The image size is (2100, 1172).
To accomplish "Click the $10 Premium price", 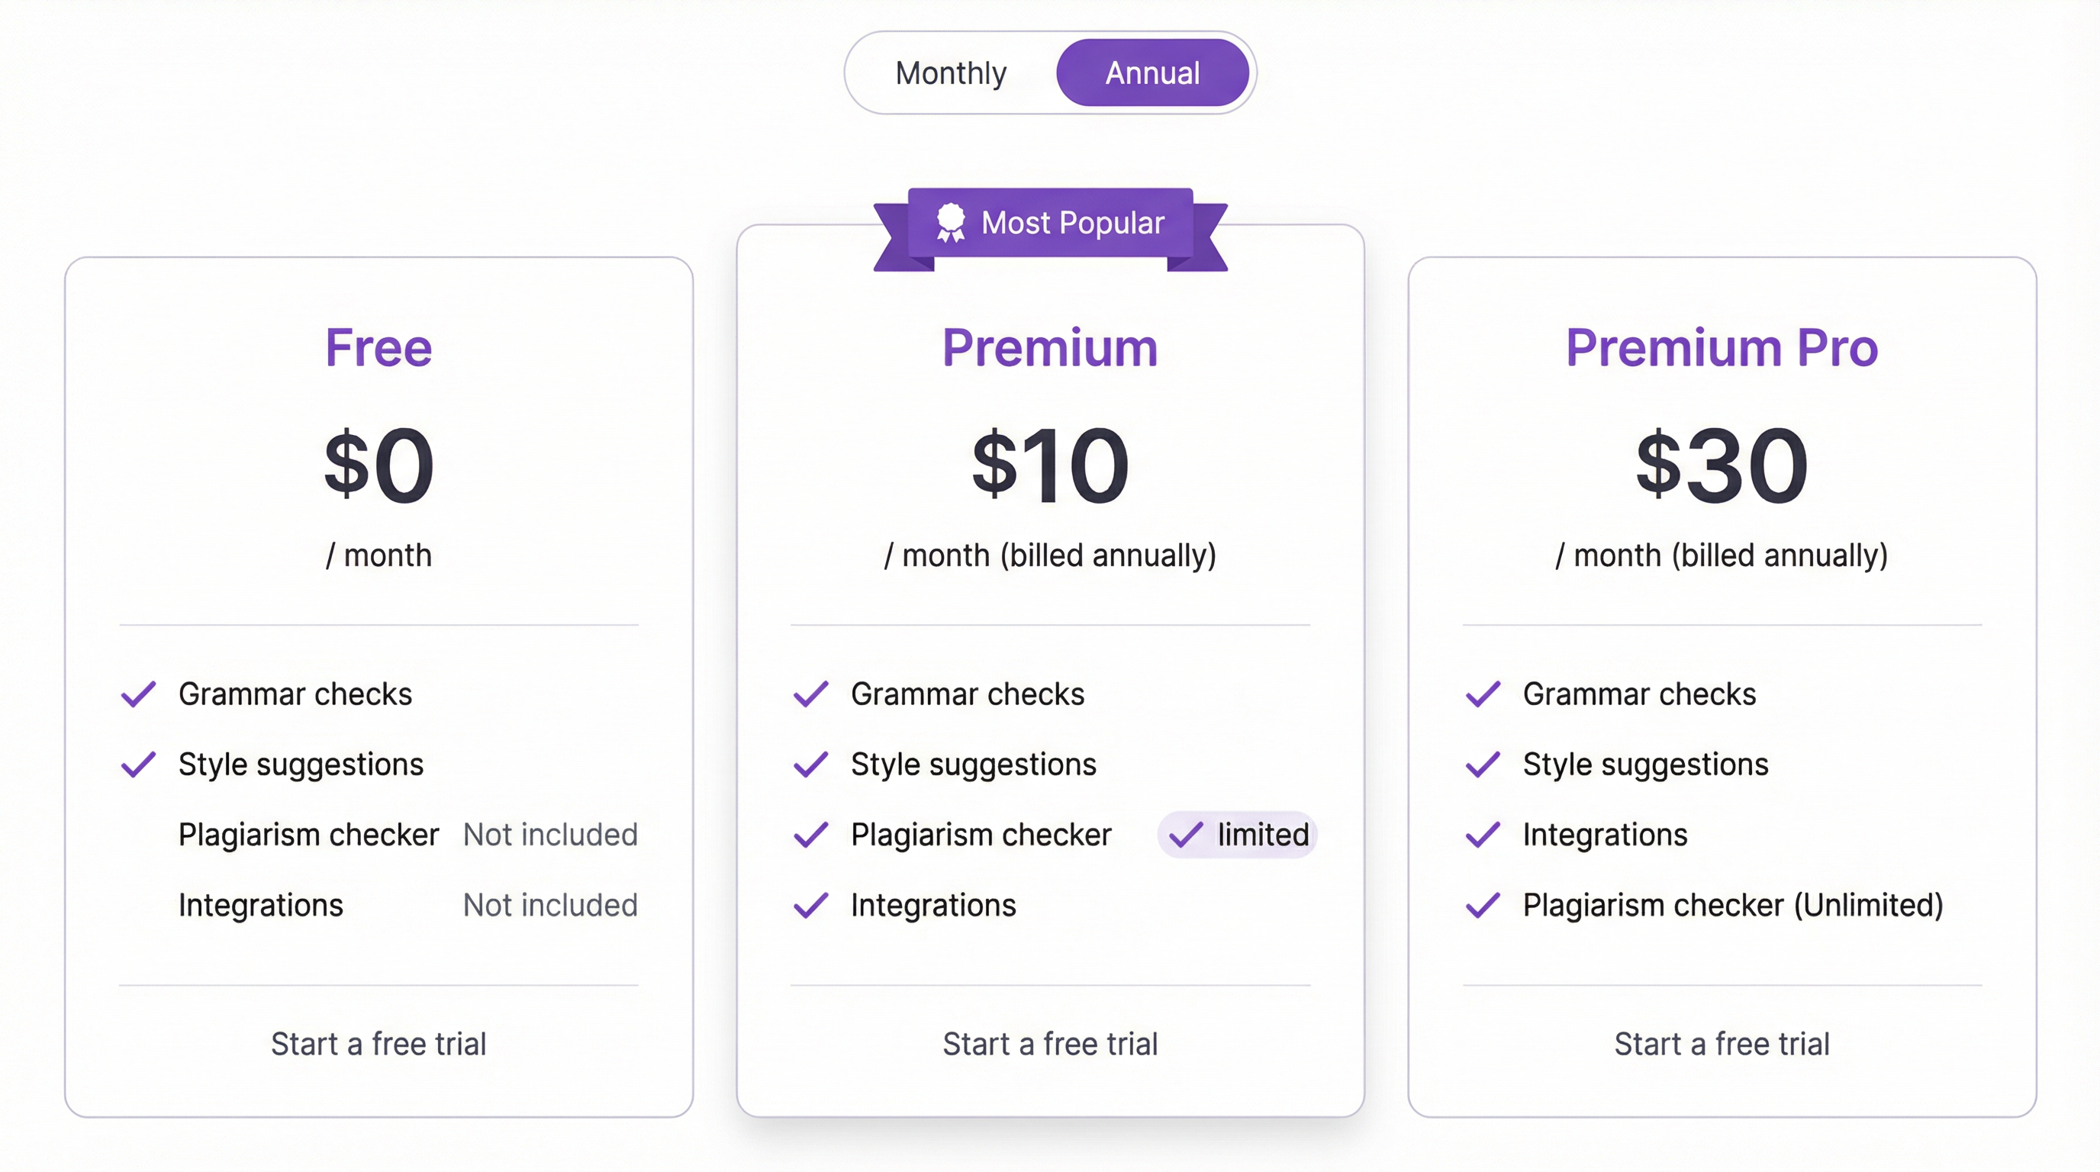I will point(1050,465).
